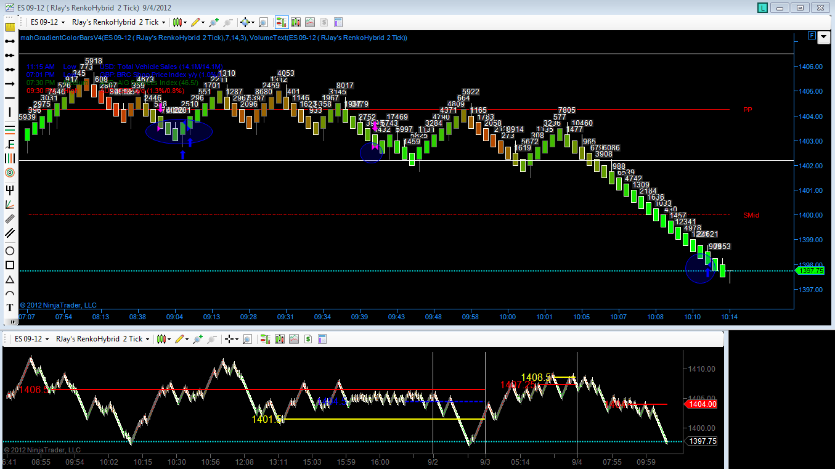The image size is (835, 469).
Task: Open the bottom chart's ES 09-12 instrument dropdown
Action: (31, 339)
